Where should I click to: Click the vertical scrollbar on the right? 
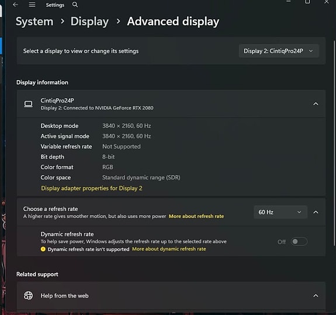(334, 143)
